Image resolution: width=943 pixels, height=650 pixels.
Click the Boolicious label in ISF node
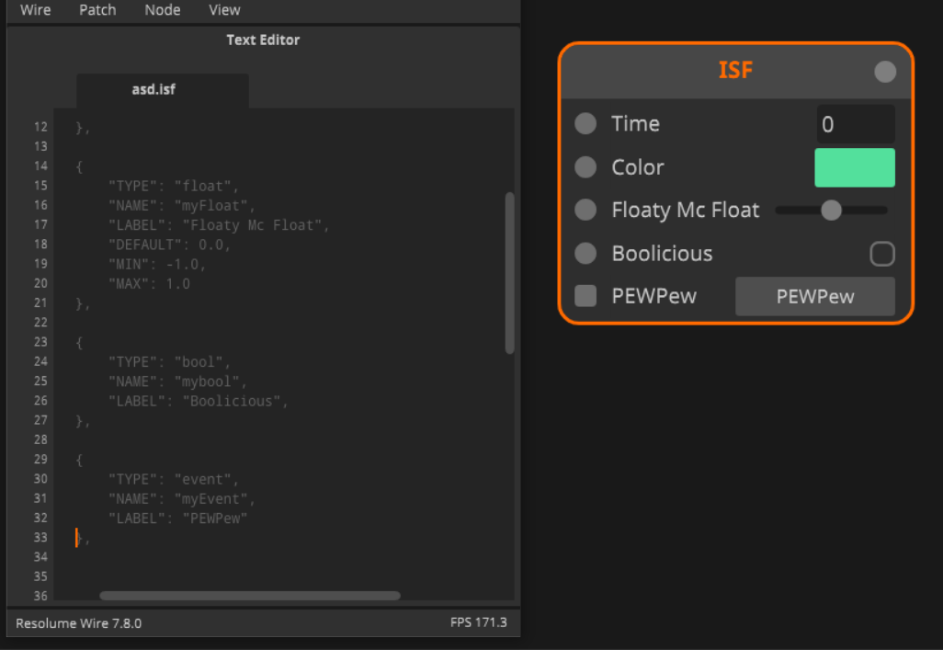(662, 254)
